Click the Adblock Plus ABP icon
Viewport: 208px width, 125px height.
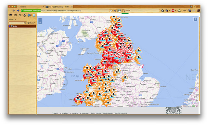pos(173,11)
